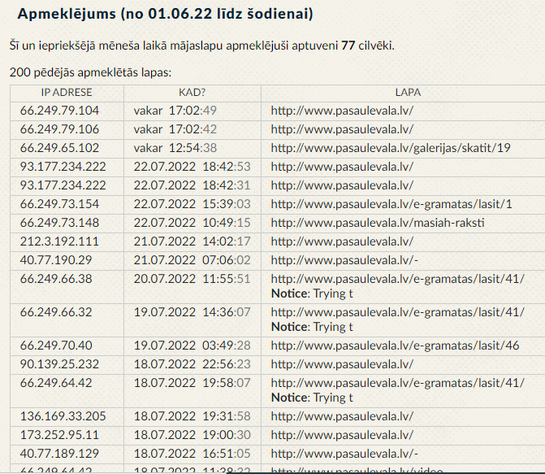Click the timestamp 21.07.2022 07:06:02

(x=192, y=260)
